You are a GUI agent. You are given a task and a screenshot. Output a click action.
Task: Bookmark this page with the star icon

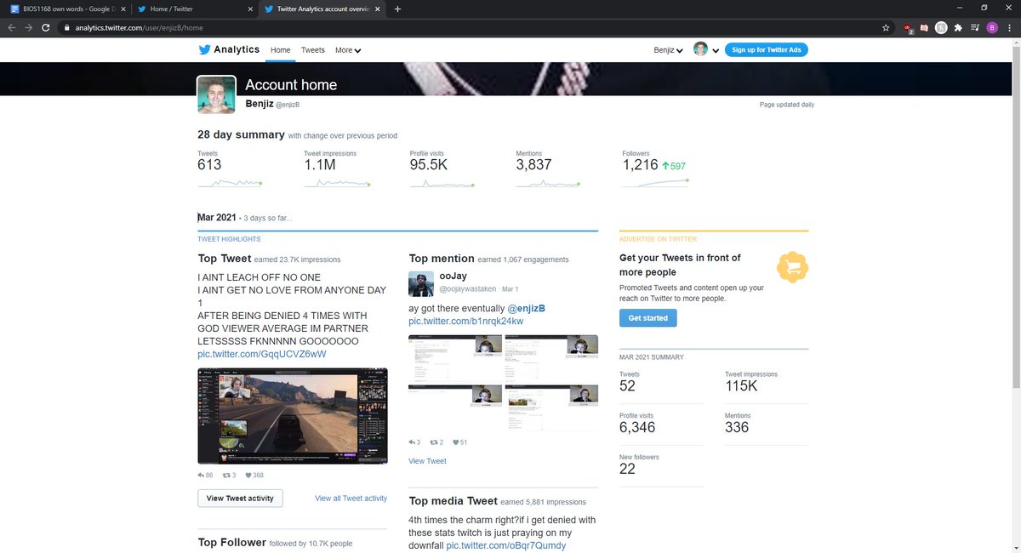tap(886, 27)
